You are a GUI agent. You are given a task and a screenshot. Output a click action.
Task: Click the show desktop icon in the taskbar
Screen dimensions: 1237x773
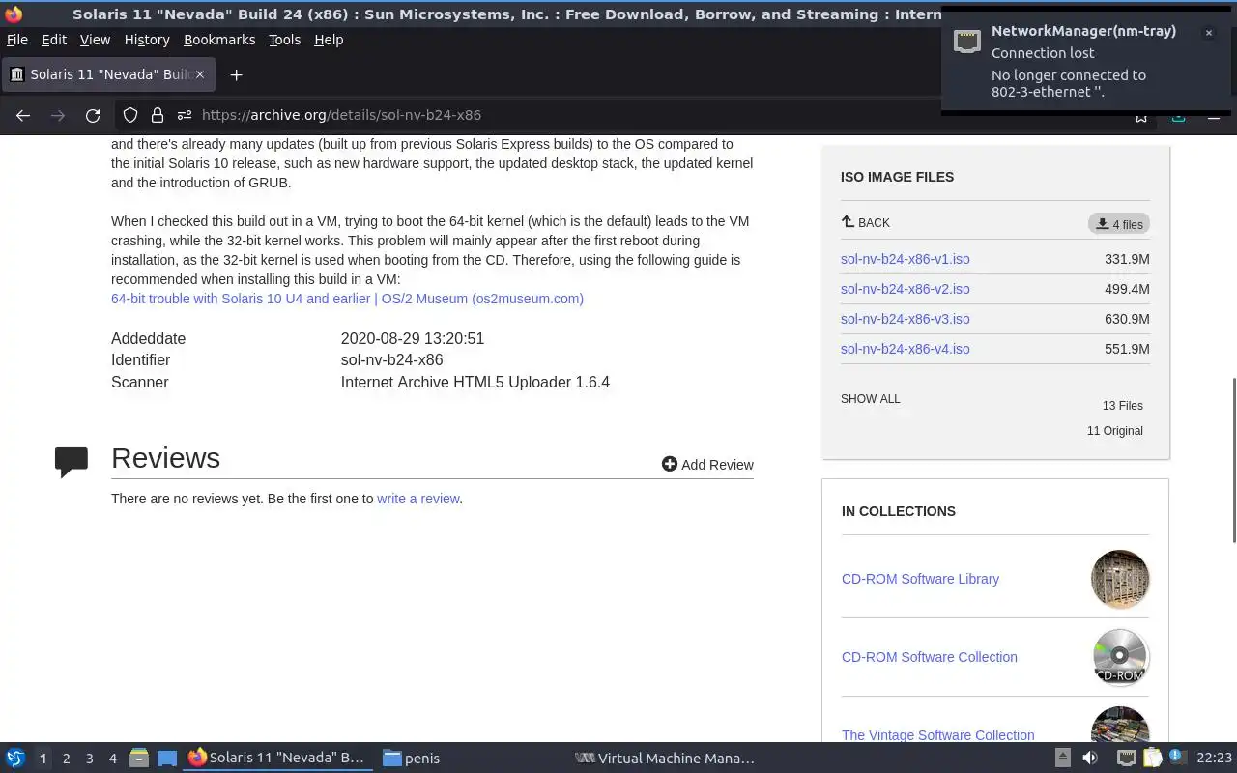pos(166,758)
